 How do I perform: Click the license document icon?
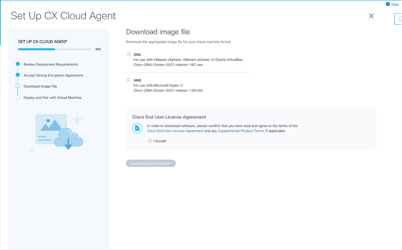coord(137,128)
